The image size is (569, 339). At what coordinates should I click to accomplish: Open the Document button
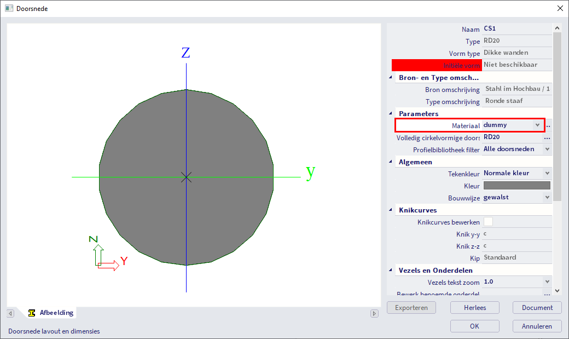point(537,307)
